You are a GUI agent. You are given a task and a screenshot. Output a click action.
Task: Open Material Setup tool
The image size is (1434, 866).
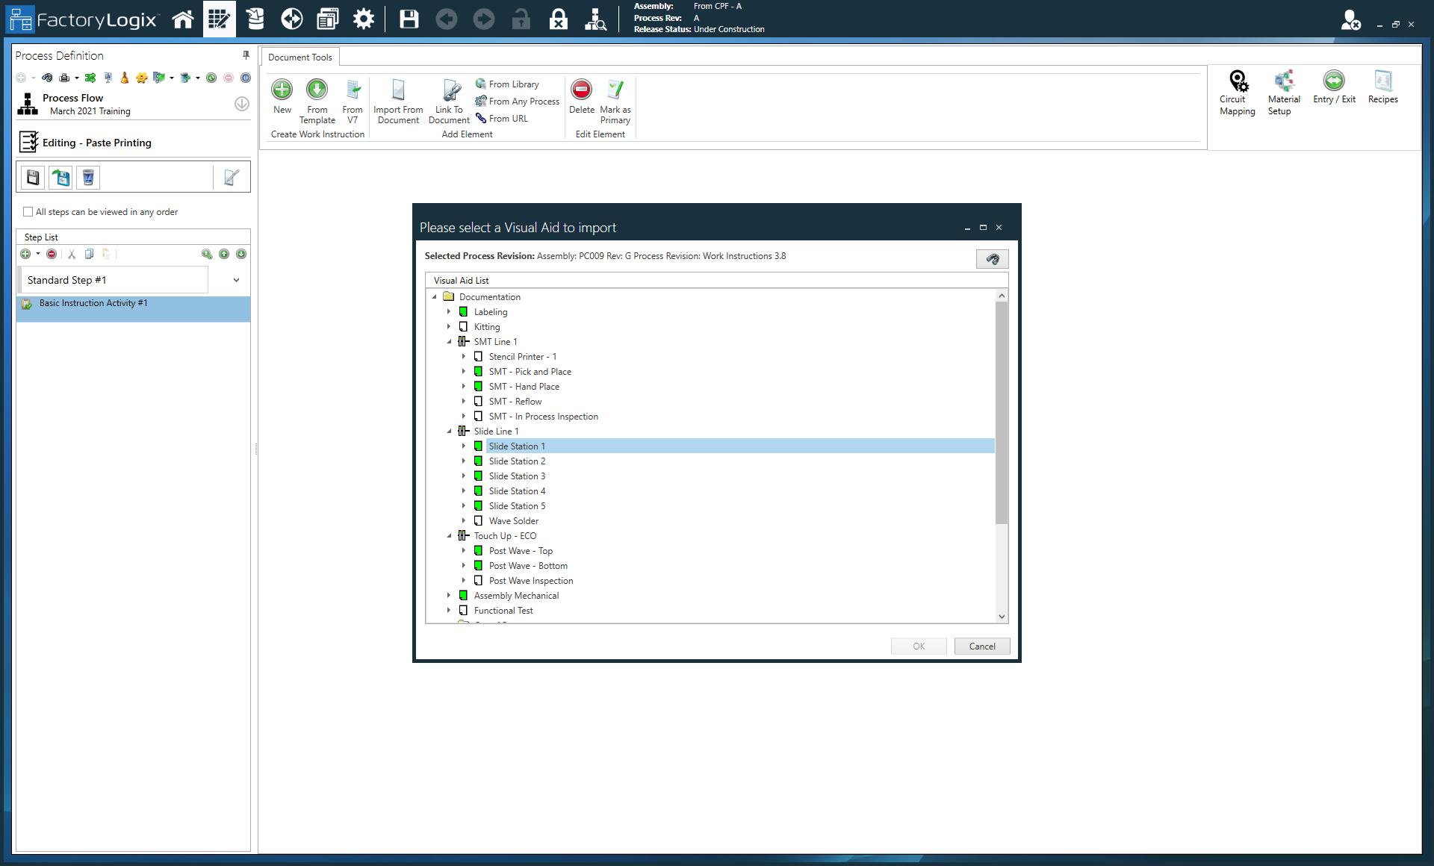pyautogui.click(x=1283, y=81)
